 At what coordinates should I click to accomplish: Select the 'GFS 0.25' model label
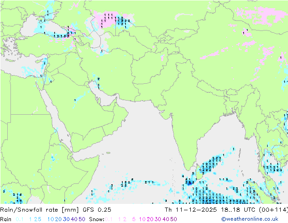(97, 210)
